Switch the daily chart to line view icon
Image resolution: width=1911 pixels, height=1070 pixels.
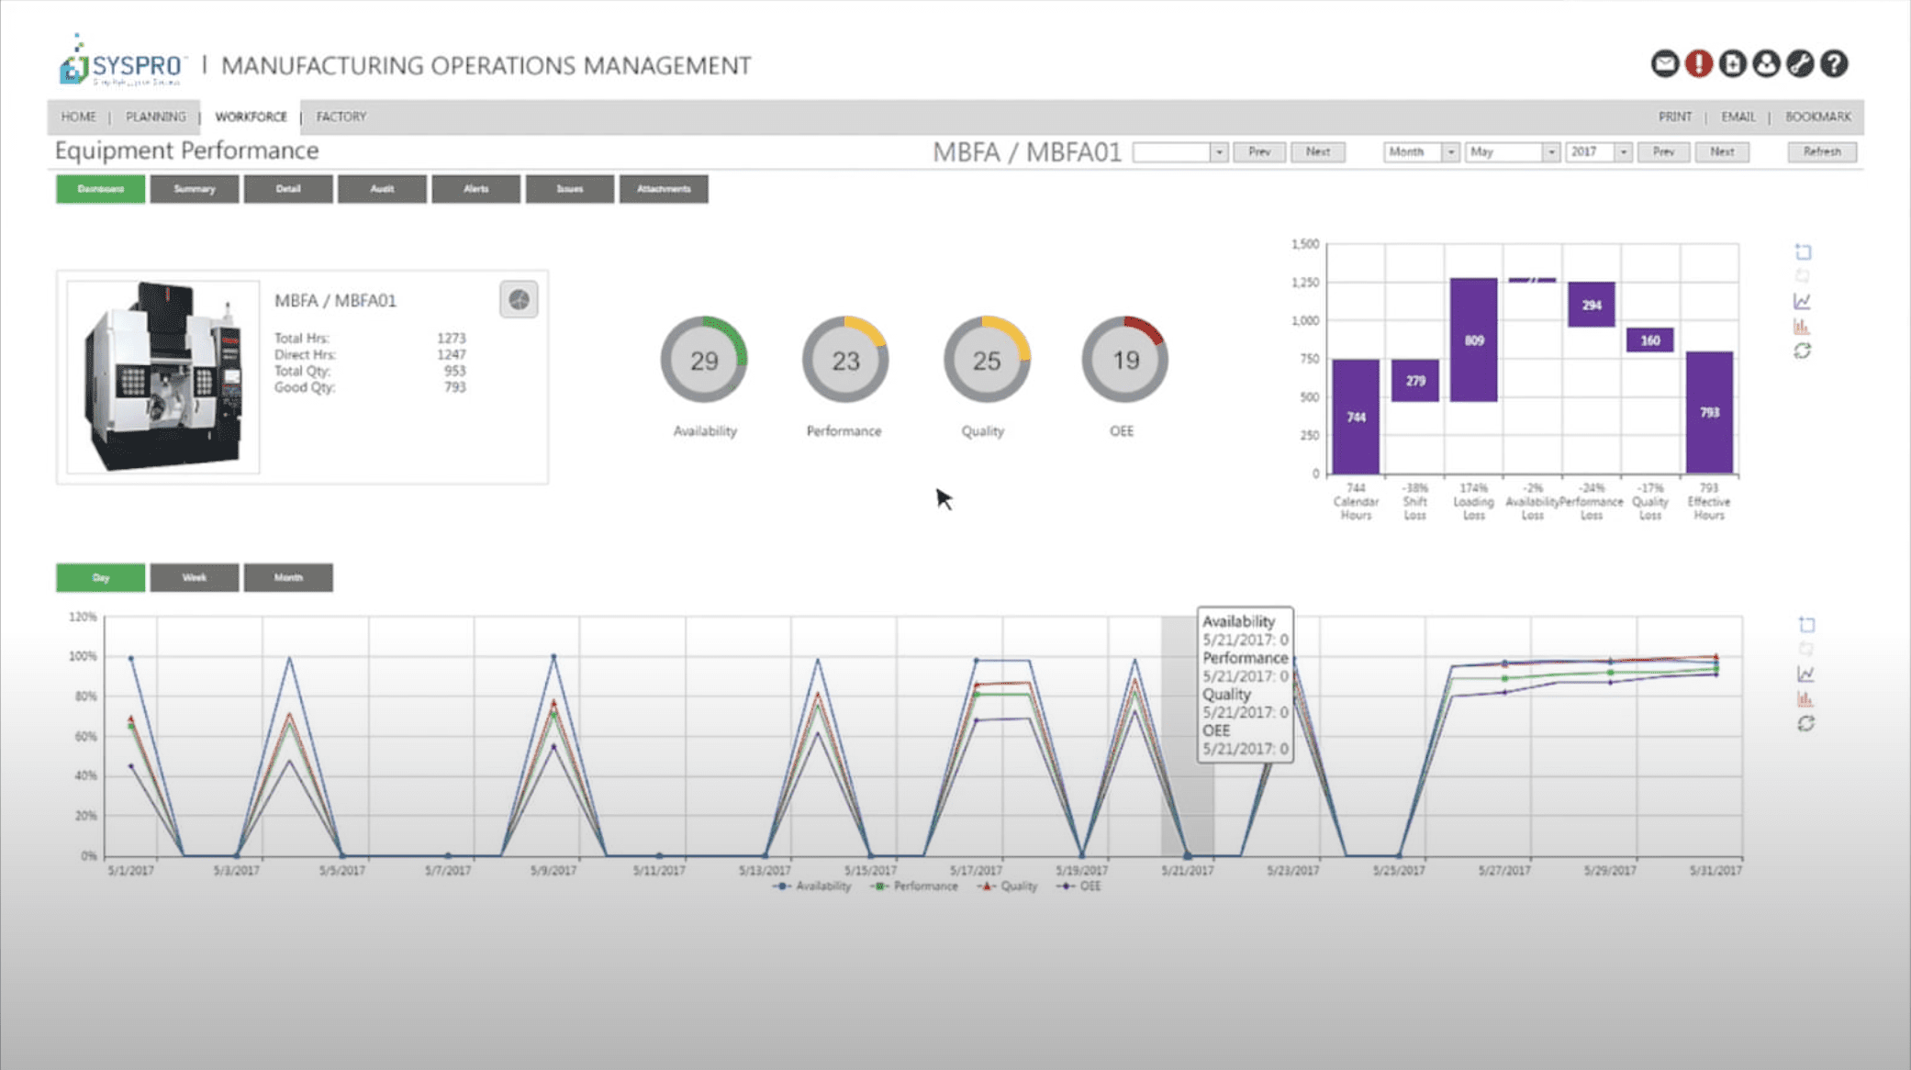pos(1806,674)
